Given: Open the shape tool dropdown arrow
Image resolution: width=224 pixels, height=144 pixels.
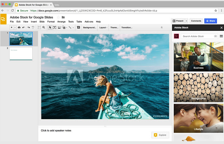Looking at the screenshot, I should point(67,28).
